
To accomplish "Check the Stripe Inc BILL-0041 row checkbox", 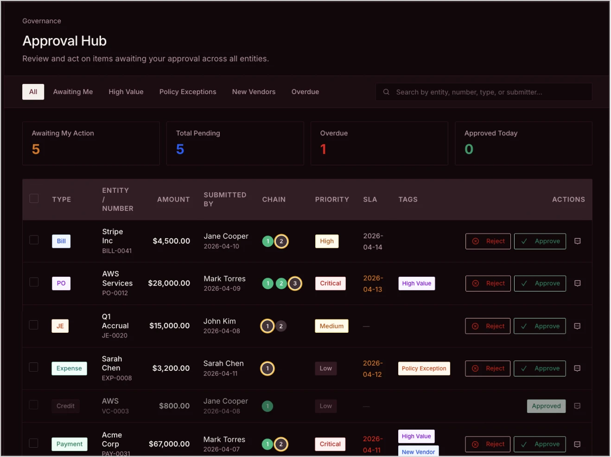I will [34, 240].
